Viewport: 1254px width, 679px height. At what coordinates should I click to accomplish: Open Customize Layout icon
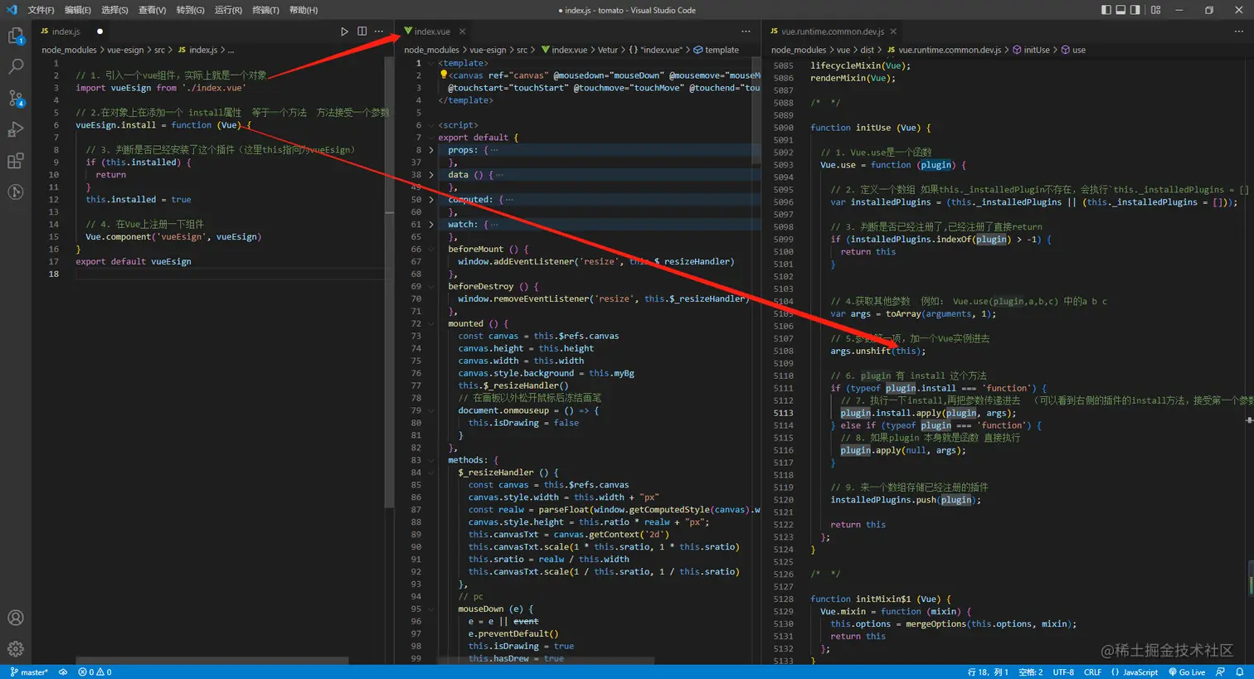click(x=1155, y=10)
